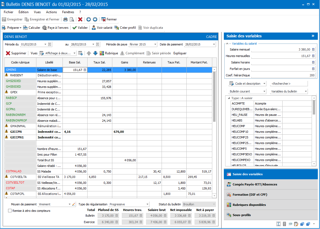Viewport: 320px width, 229px height.
Task: Open the Édition menu
Action: [x=23, y=12]
